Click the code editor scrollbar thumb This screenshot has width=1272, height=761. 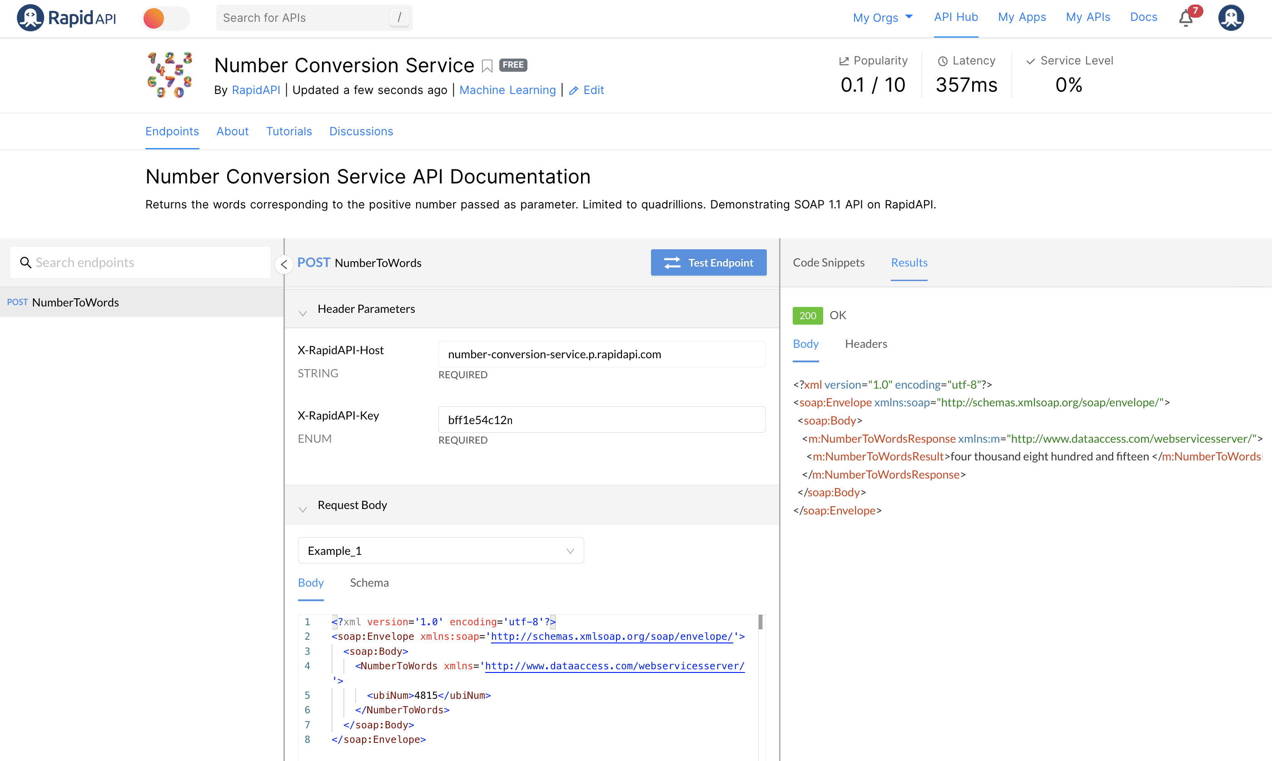(760, 622)
